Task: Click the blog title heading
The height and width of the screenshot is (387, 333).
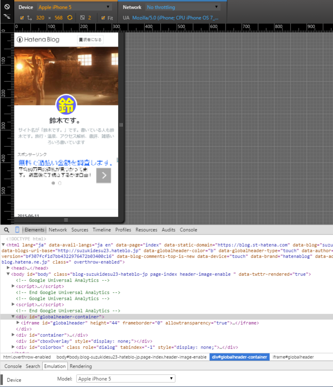Action: coord(64,120)
